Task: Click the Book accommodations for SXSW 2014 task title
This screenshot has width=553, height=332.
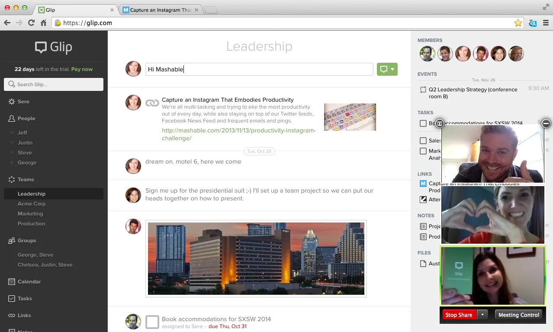Action: click(216, 319)
